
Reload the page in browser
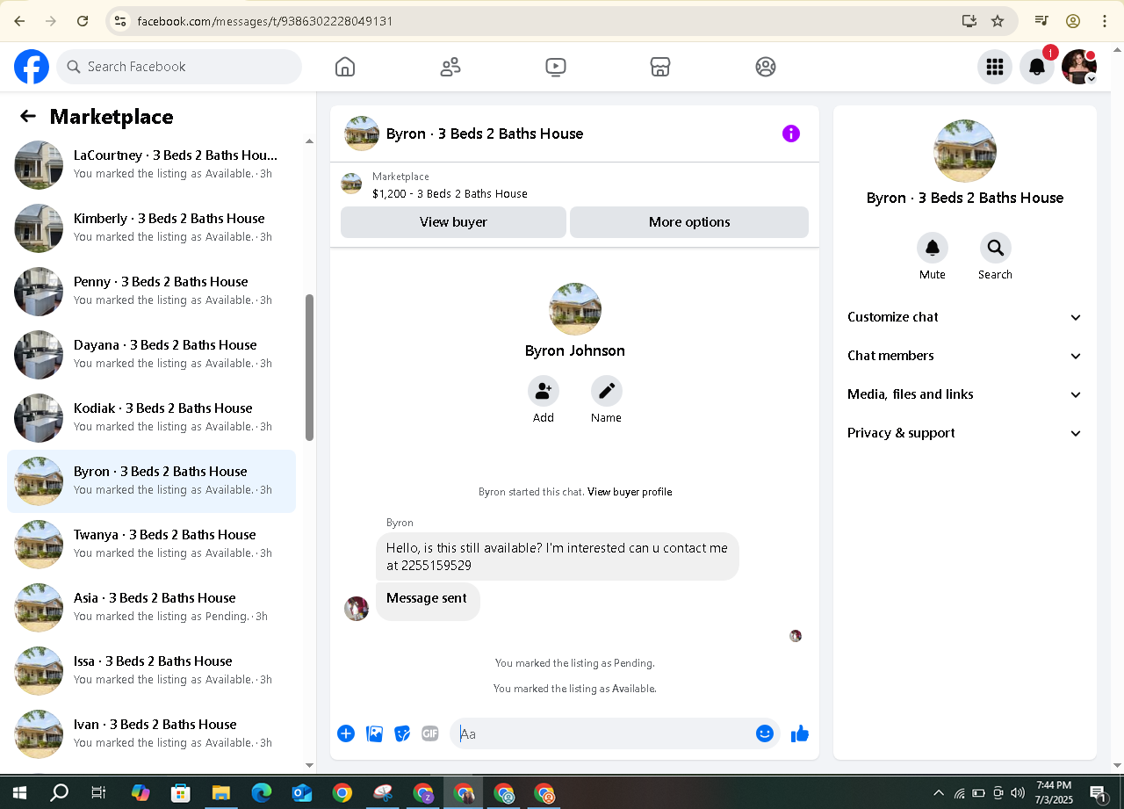[x=83, y=20]
